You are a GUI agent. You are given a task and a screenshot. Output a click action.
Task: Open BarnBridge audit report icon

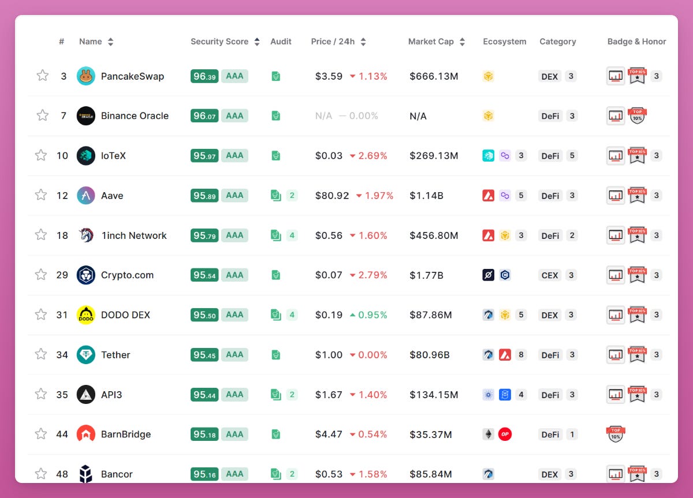pyautogui.click(x=276, y=434)
